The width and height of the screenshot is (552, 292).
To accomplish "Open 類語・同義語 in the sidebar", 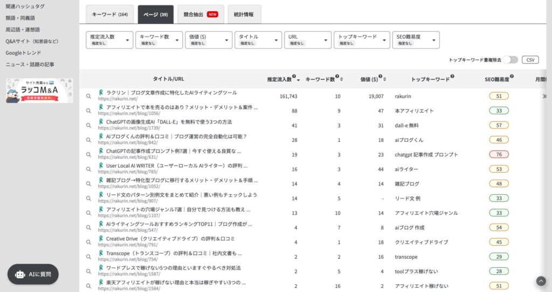I will click(x=20, y=18).
